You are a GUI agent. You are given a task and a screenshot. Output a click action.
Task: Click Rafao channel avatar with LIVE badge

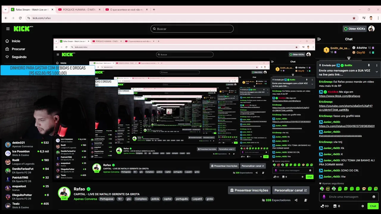pos(64,193)
